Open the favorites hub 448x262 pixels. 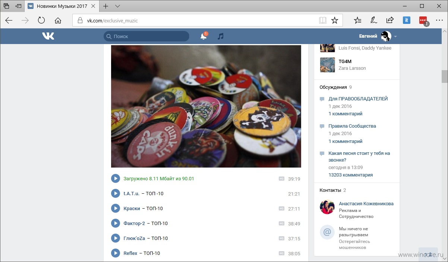(357, 21)
